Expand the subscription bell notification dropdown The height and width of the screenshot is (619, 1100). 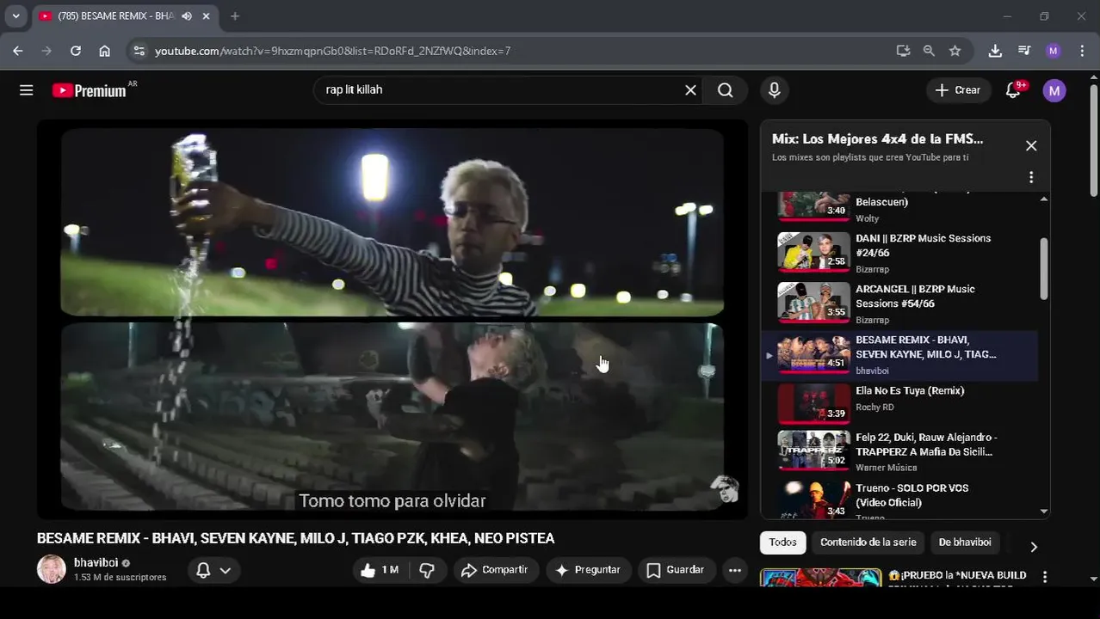pyautogui.click(x=214, y=570)
